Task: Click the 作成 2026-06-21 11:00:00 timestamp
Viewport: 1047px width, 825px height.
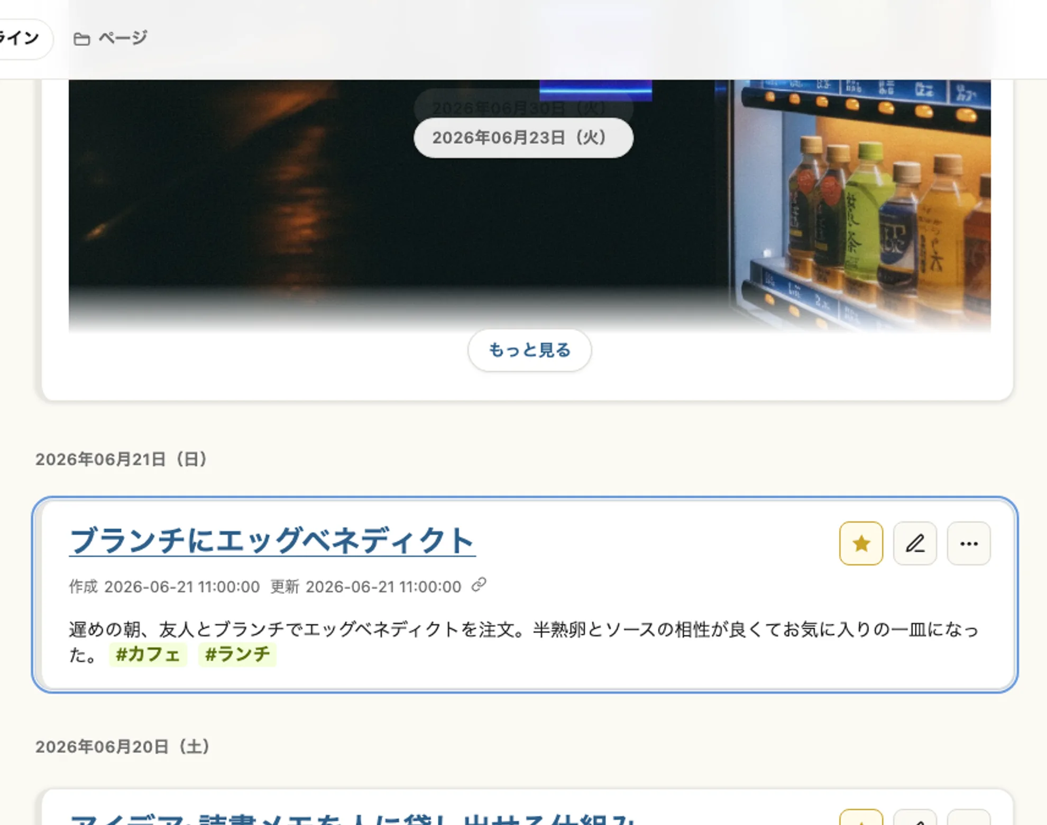Action: tap(164, 586)
